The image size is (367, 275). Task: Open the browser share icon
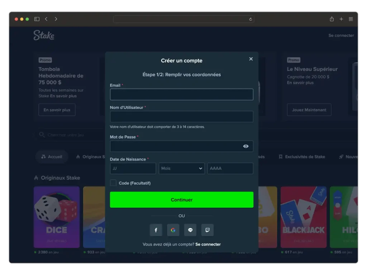332,19
